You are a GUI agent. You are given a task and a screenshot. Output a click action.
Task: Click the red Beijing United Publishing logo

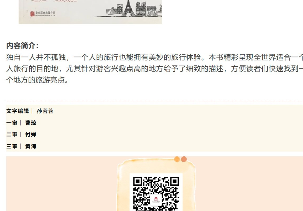pyautogui.click(x=32, y=14)
